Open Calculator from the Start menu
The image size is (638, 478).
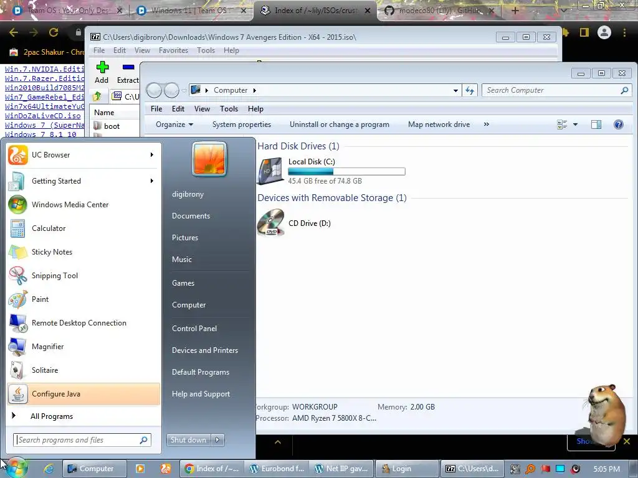point(83,228)
